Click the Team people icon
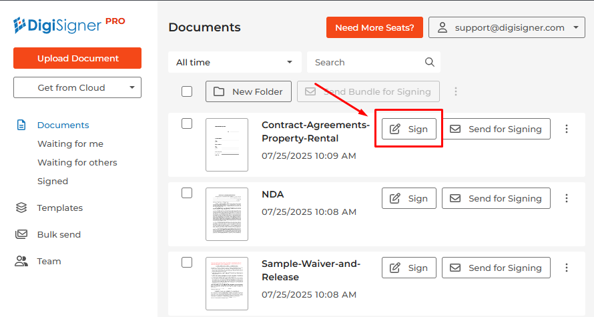594x317 pixels. (x=21, y=261)
